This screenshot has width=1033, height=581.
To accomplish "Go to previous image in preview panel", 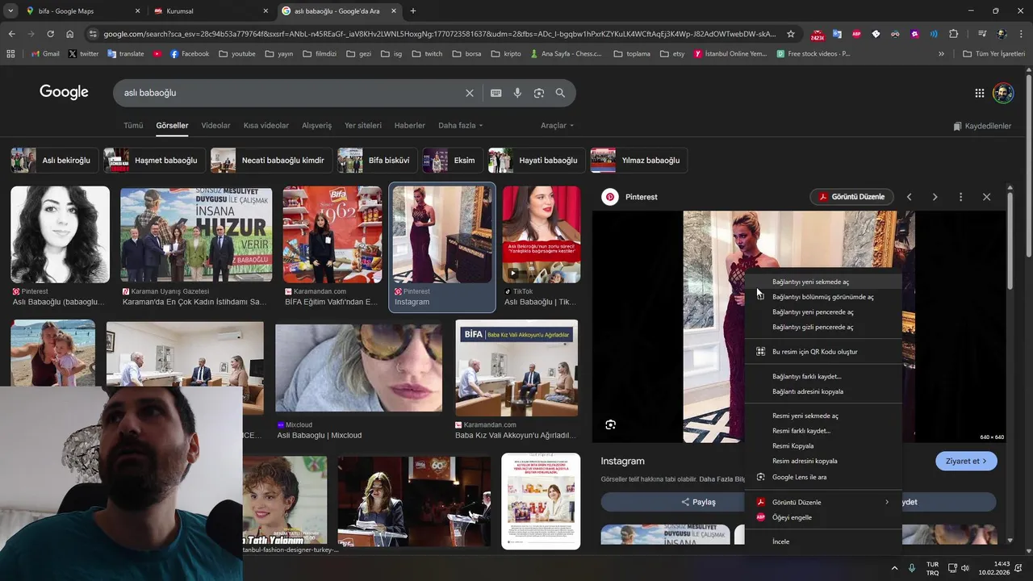I will tap(910, 197).
